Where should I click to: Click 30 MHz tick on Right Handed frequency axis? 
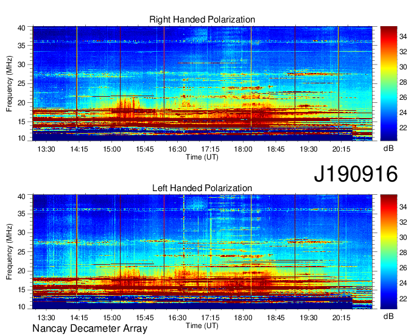(21, 65)
